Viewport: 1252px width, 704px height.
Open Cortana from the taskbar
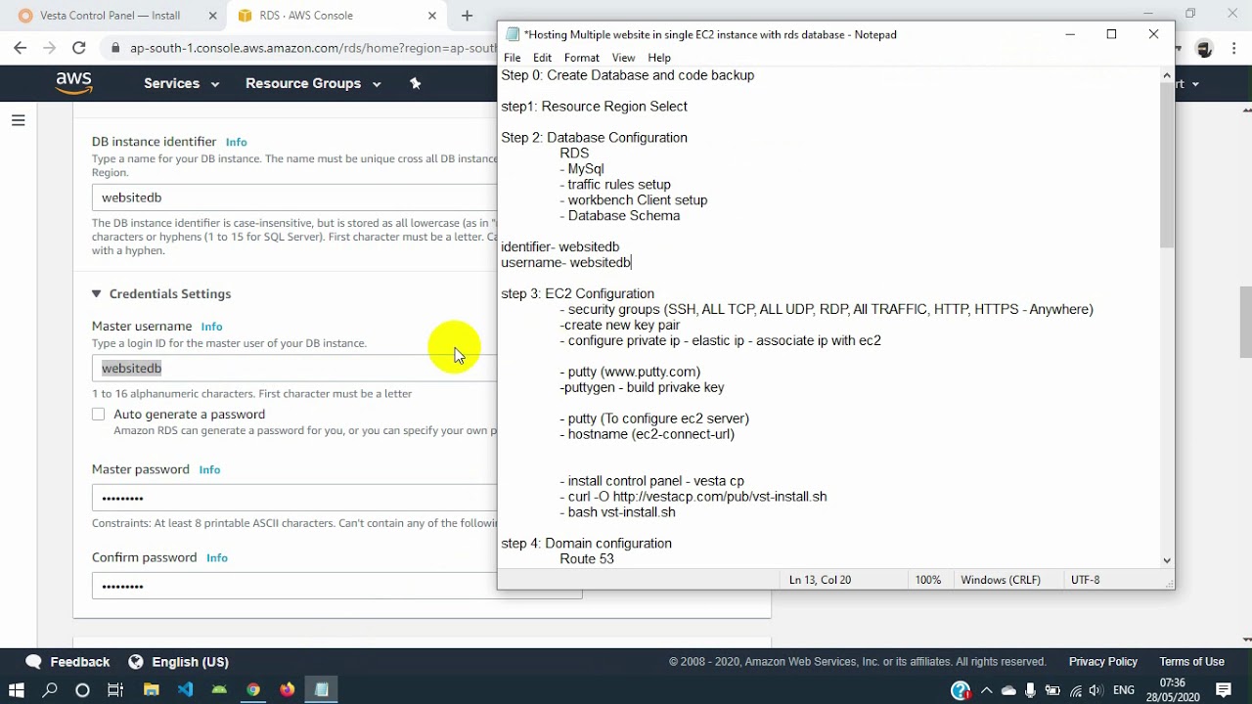click(x=82, y=689)
